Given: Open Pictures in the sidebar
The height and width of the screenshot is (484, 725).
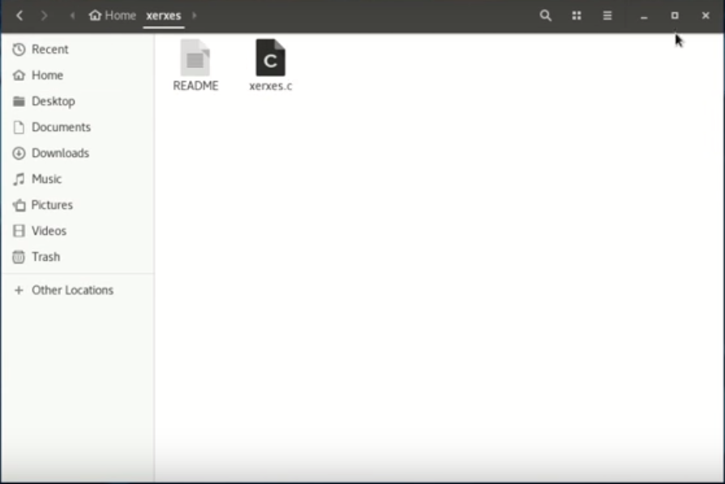Looking at the screenshot, I should (x=52, y=205).
